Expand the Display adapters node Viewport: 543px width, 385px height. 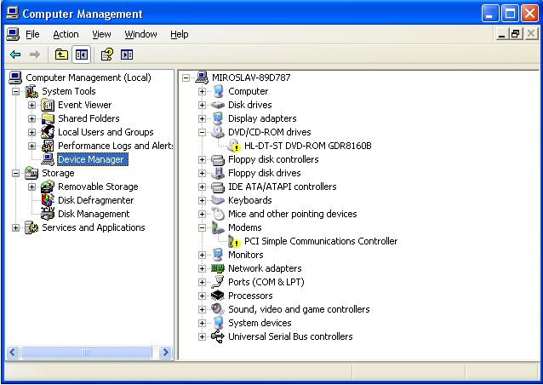pyautogui.click(x=203, y=118)
